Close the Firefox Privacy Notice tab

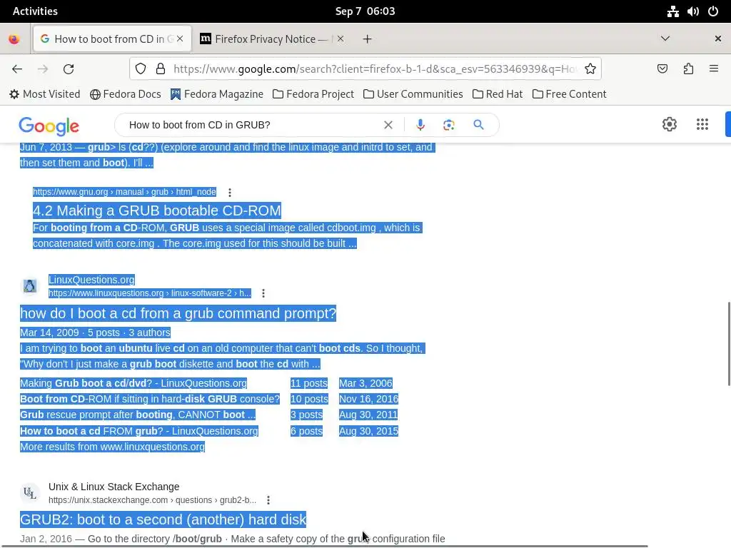pos(341,39)
